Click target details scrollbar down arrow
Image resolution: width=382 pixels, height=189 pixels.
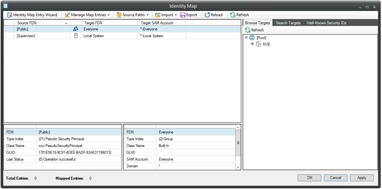tap(238, 167)
